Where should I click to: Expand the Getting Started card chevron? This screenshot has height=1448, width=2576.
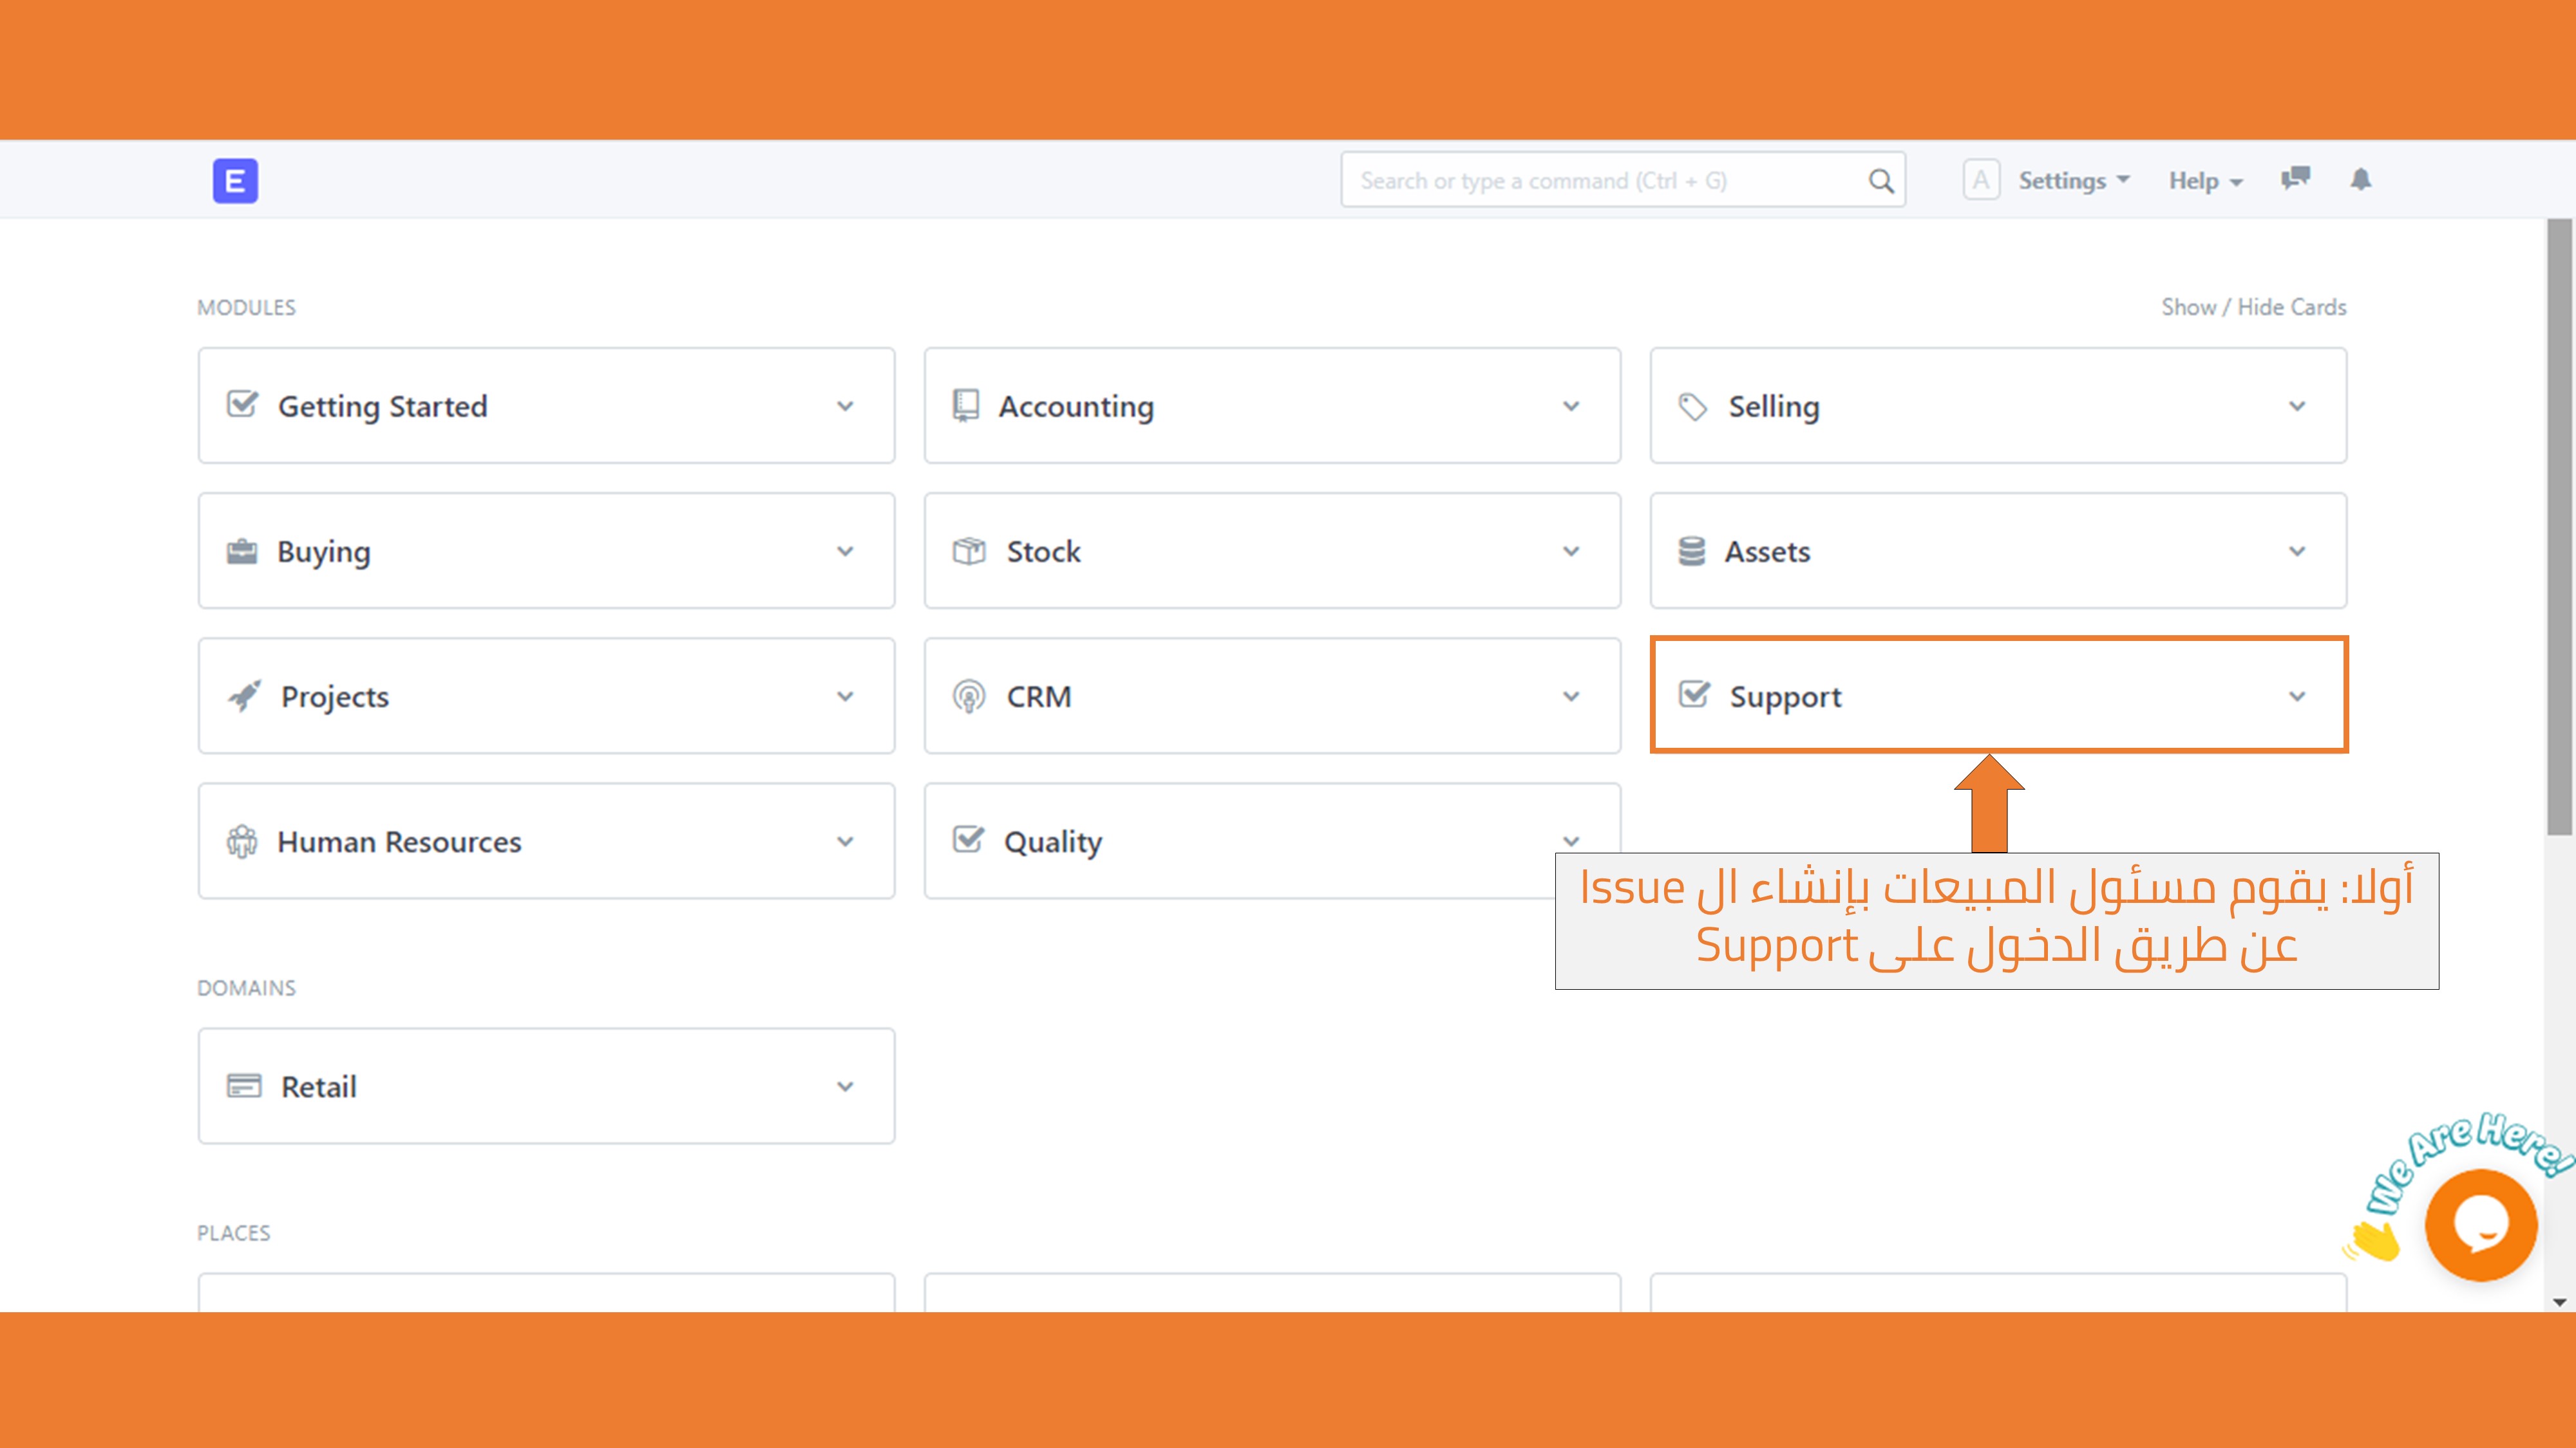point(845,405)
